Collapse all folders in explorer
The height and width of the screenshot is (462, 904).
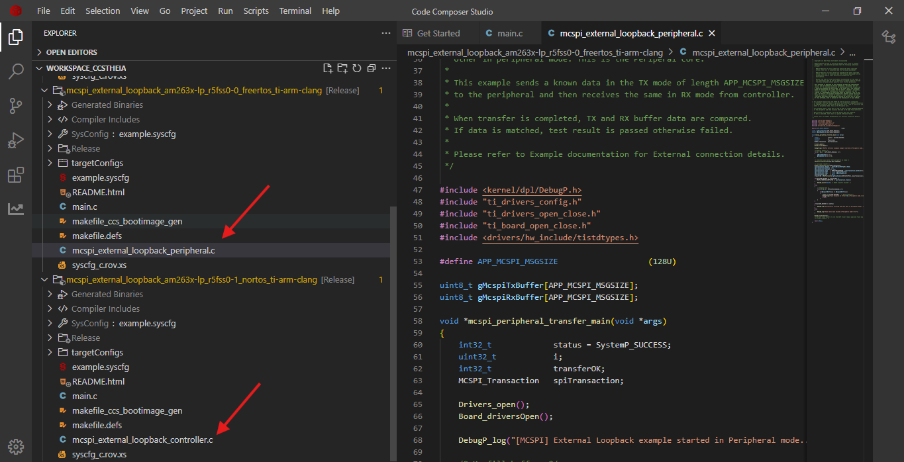pos(371,68)
